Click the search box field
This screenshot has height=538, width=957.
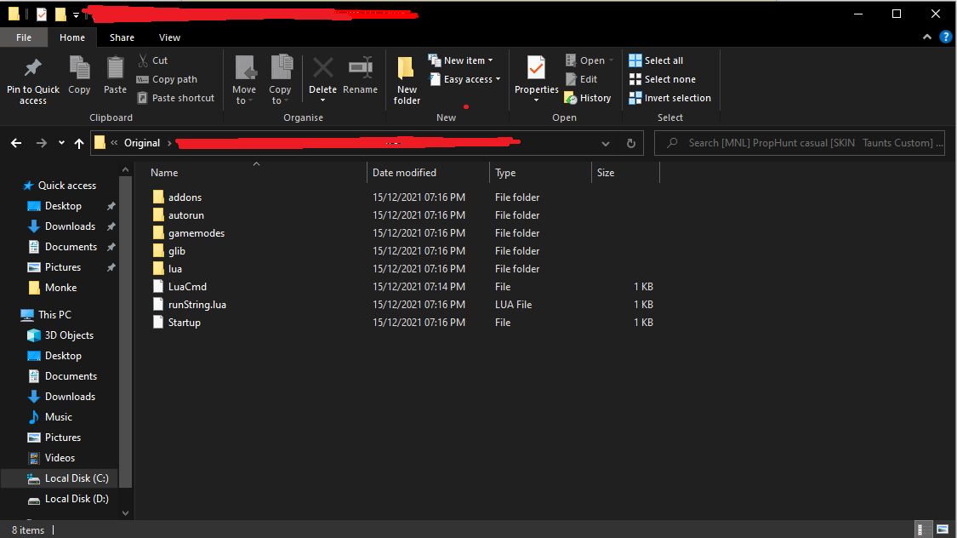(x=800, y=143)
